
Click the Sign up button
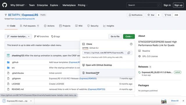[x=178, y=5]
